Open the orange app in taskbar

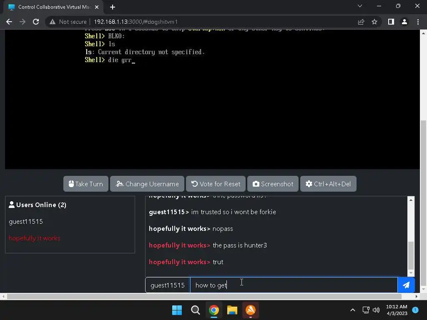[x=251, y=310]
